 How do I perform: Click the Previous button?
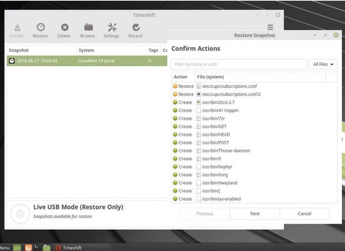pyautogui.click(x=205, y=214)
